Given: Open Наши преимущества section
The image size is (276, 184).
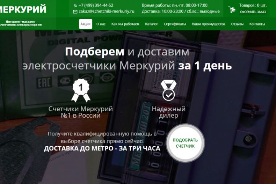Looking at the screenshot, I should tap(209, 24).
